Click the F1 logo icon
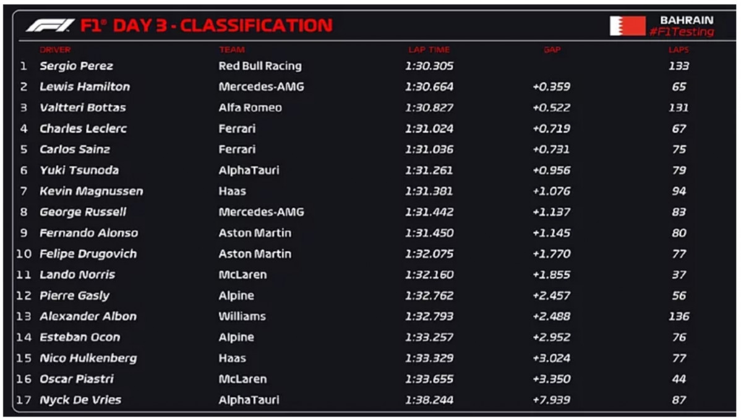Screen dimensions: 741x420 tap(50, 25)
